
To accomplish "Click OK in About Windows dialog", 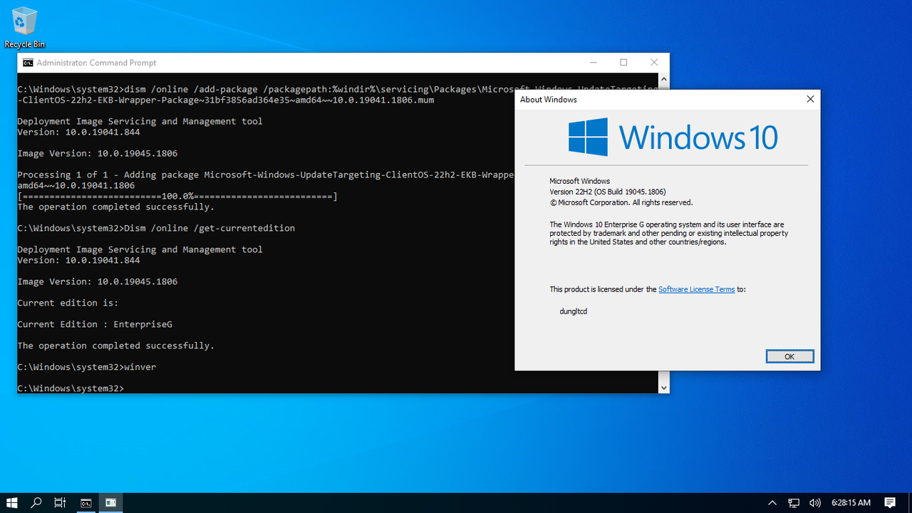I will tap(789, 356).
